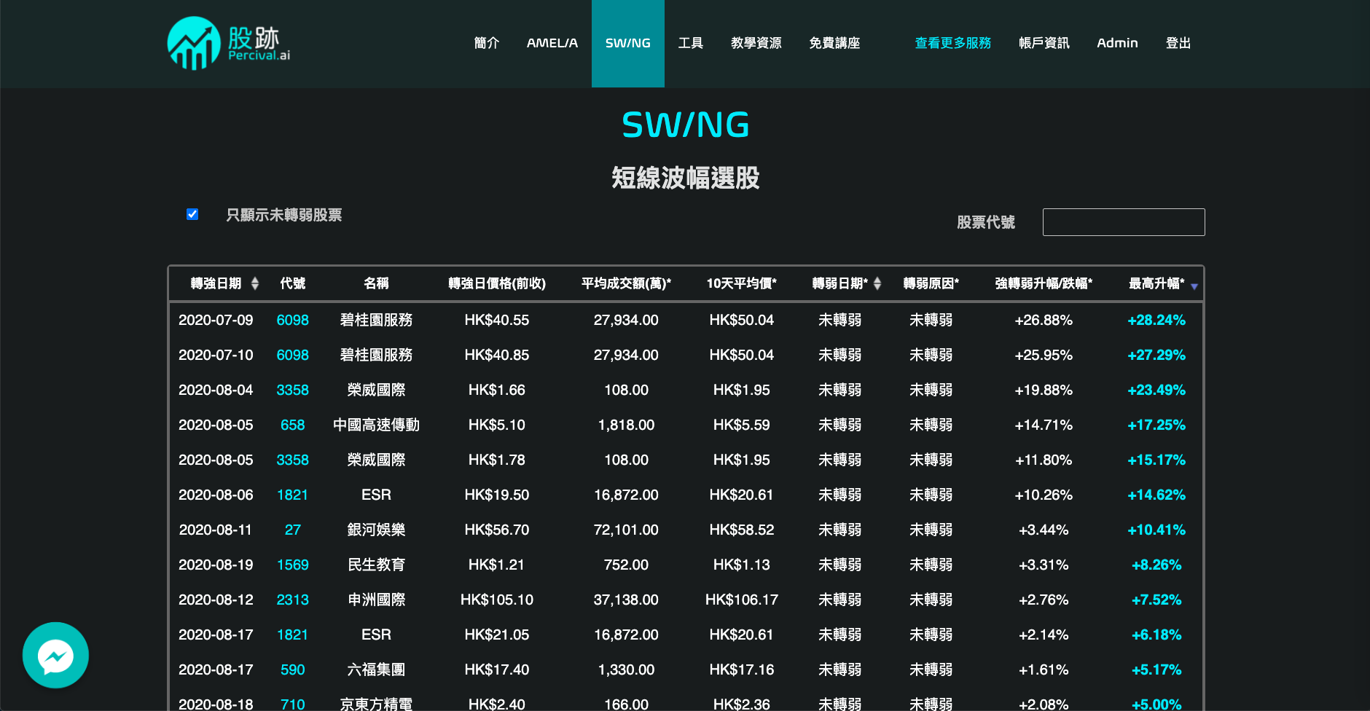
Task: Click the +27.29% highest gain value
Action: coord(1156,355)
